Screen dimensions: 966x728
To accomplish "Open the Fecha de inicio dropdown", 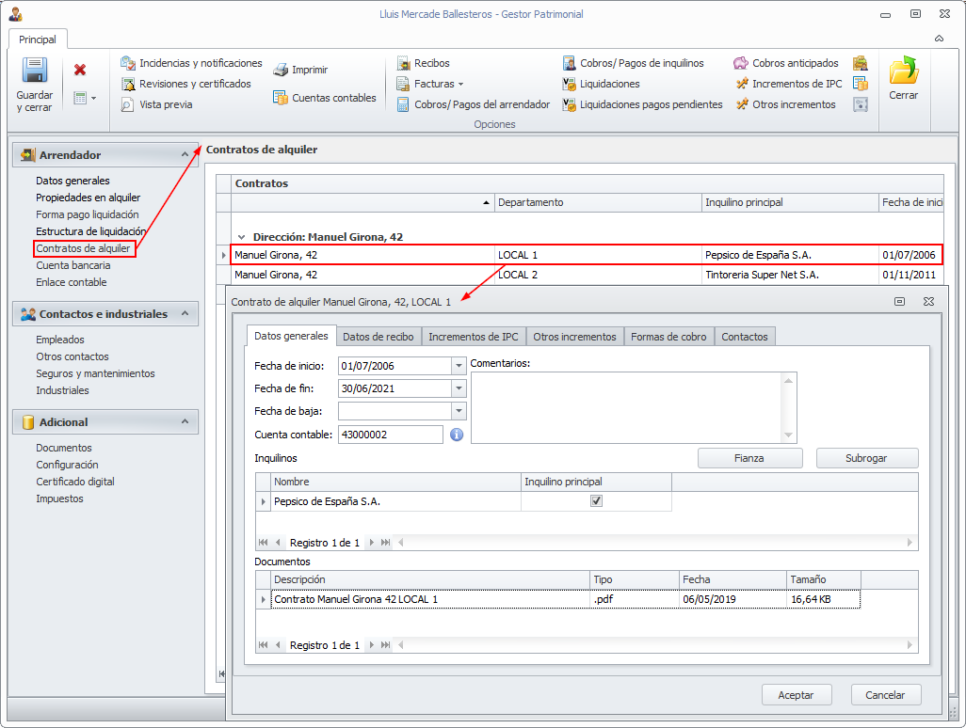I will pyautogui.click(x=459, y=366).
